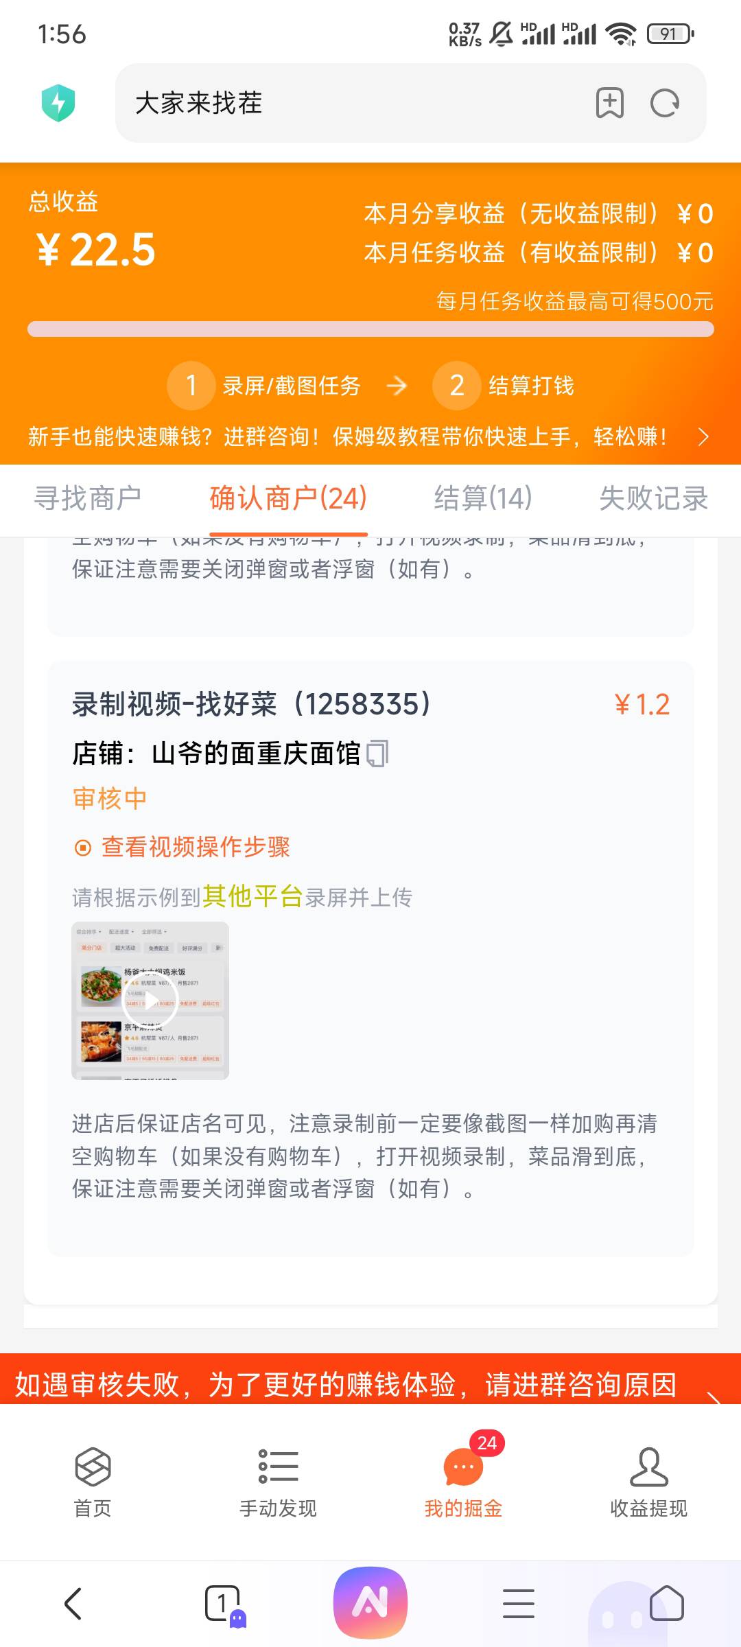Viewport: 741px width, 1647px height.
Task: Open 收益提现 profile icon
Action: point(648,1466)
